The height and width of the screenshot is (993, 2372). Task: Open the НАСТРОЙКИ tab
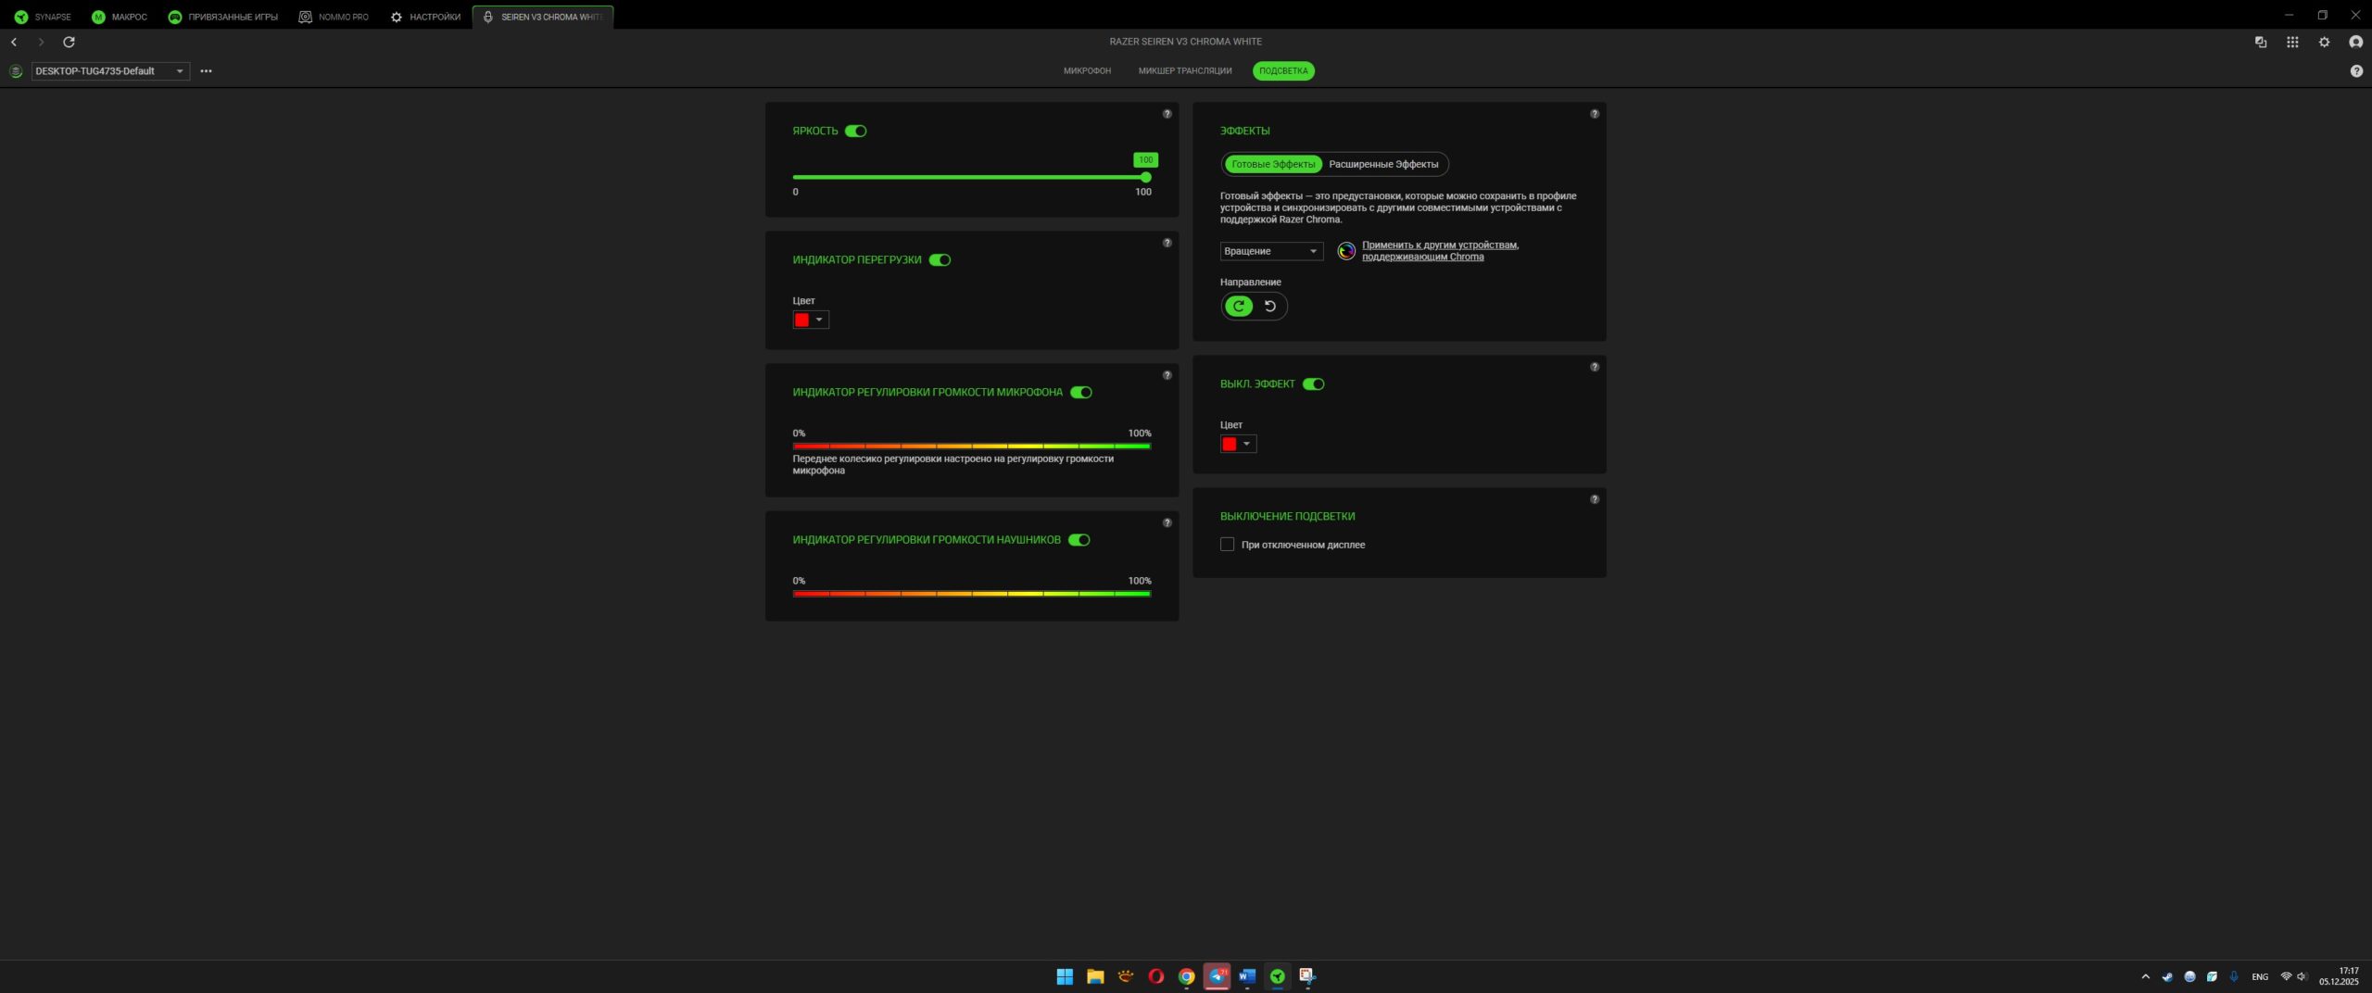point(425,17)
